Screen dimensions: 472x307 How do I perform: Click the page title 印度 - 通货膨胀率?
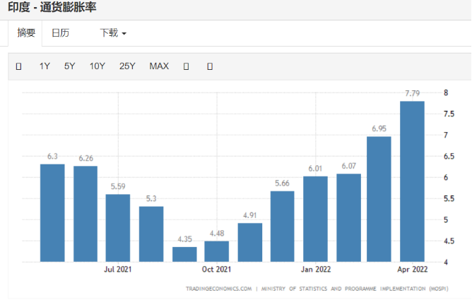pos(52,7)
